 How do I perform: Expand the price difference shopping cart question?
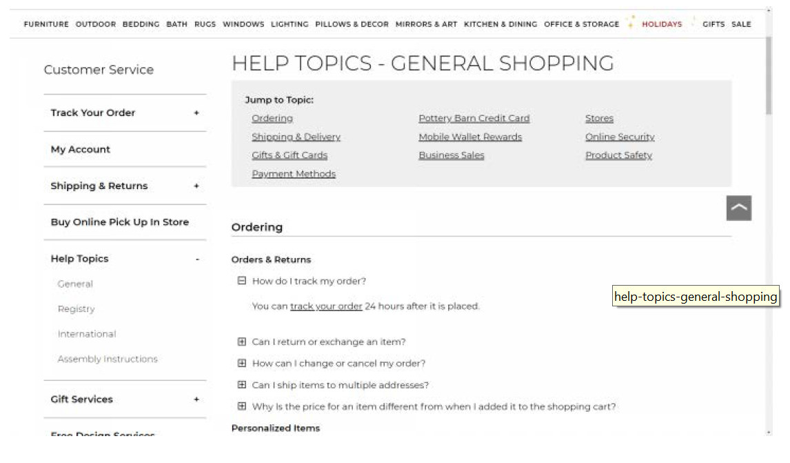242,406
